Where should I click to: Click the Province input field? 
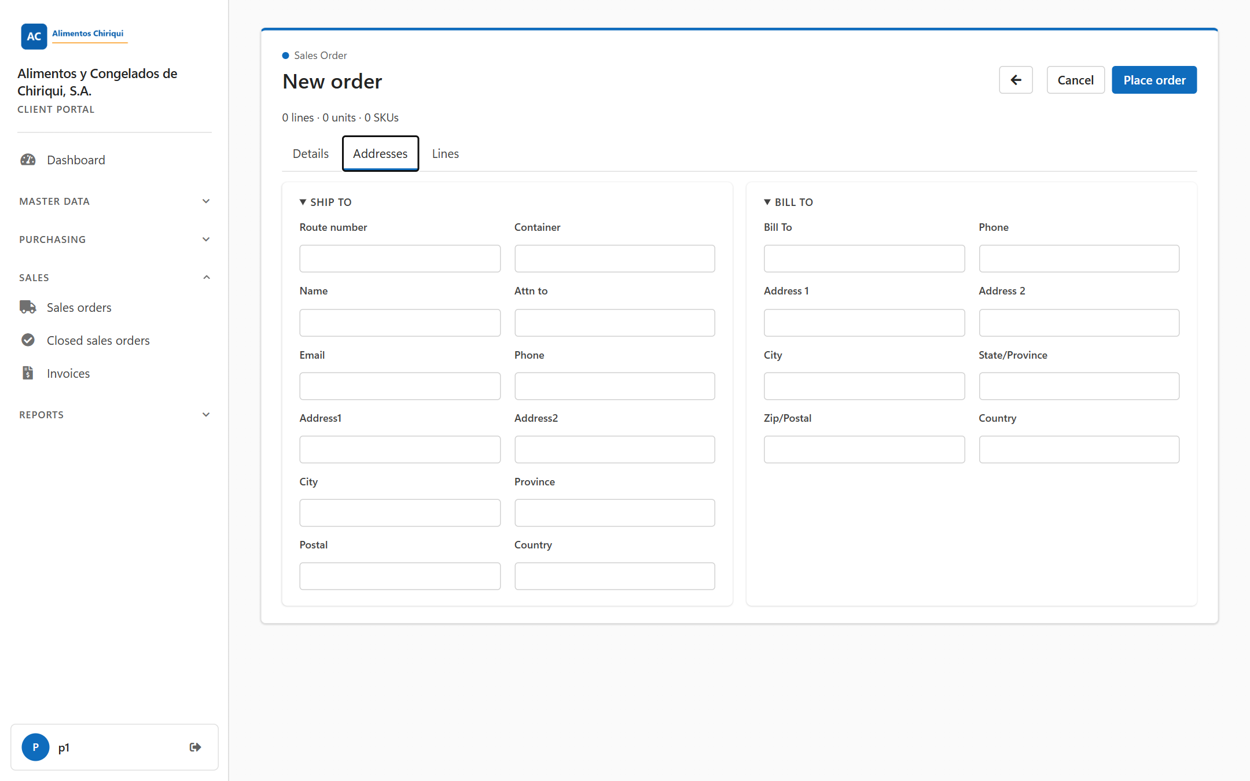tap(615, 513)
